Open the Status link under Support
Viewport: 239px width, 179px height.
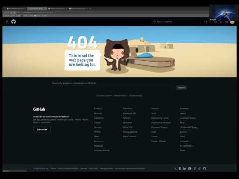click(154, 137)
